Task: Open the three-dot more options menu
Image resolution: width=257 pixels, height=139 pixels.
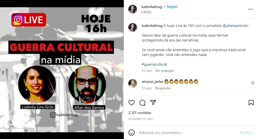Action: pyautogui.click(x=251, y=9)
